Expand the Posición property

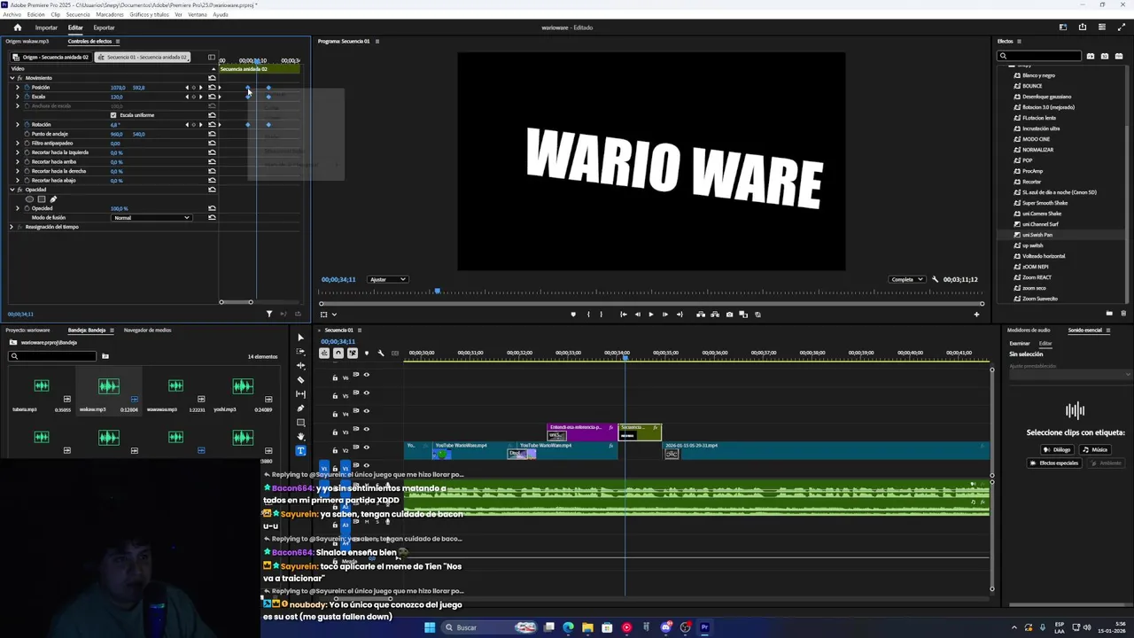point(17,88)
